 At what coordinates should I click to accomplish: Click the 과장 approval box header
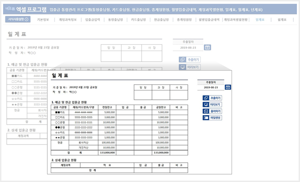click(161, 87)
